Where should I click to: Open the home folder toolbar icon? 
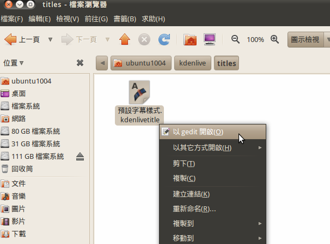tap(190, 39)
